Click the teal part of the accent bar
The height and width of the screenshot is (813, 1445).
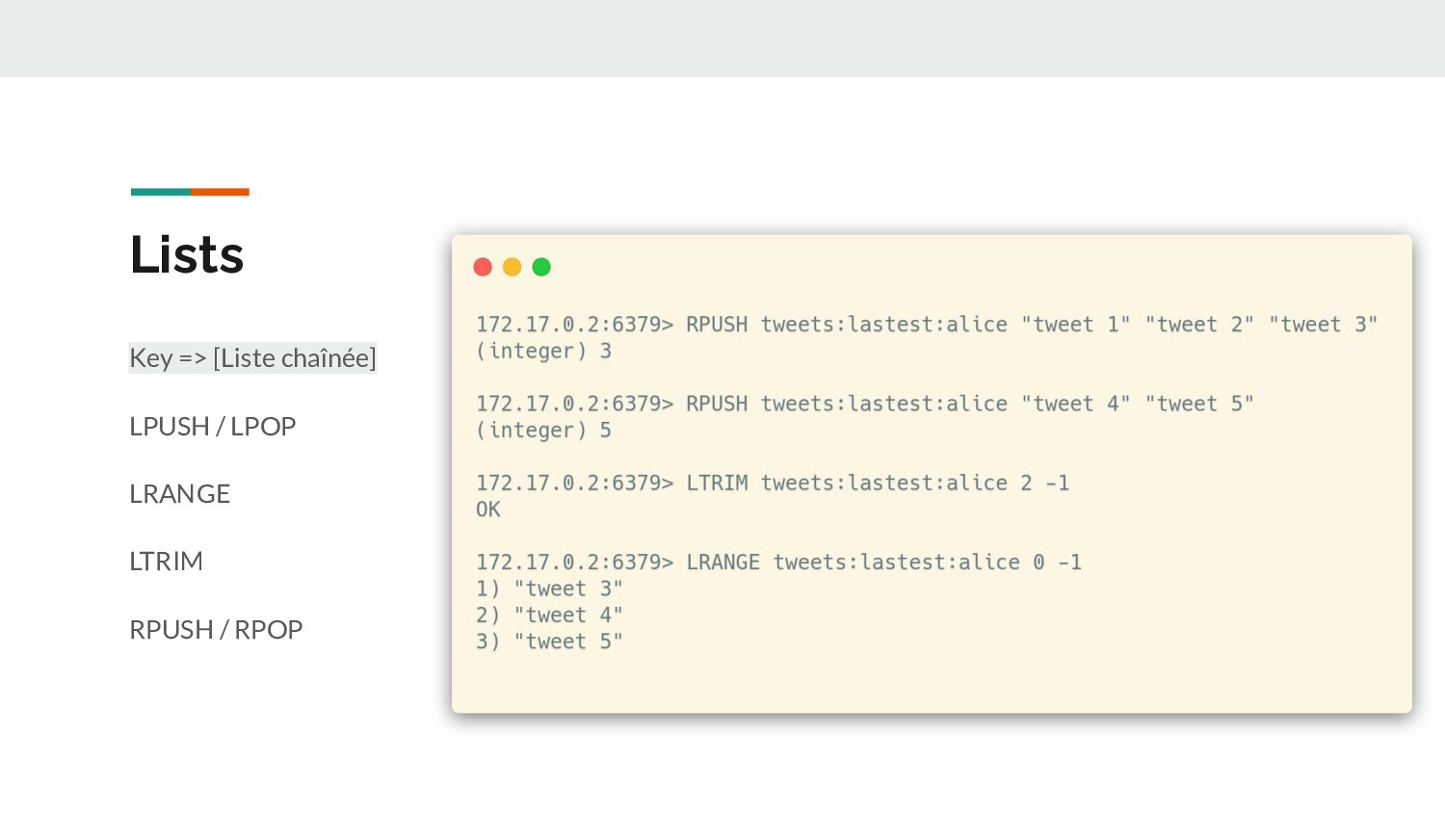click(x=161, y=192)
